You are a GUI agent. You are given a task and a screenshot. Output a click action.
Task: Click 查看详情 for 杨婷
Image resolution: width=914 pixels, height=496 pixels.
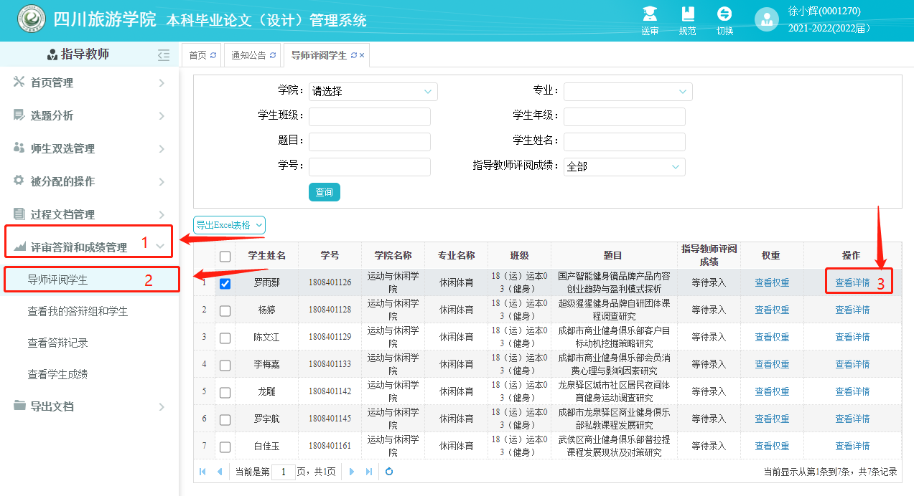[x=852, y=310]
